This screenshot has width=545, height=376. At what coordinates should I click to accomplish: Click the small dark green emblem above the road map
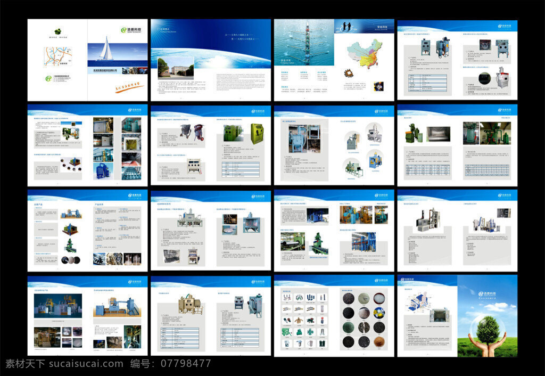tap(57, 31)
